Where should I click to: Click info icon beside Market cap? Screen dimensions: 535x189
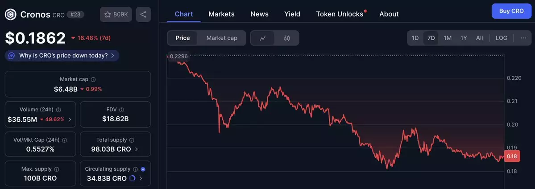coord(93,79)
